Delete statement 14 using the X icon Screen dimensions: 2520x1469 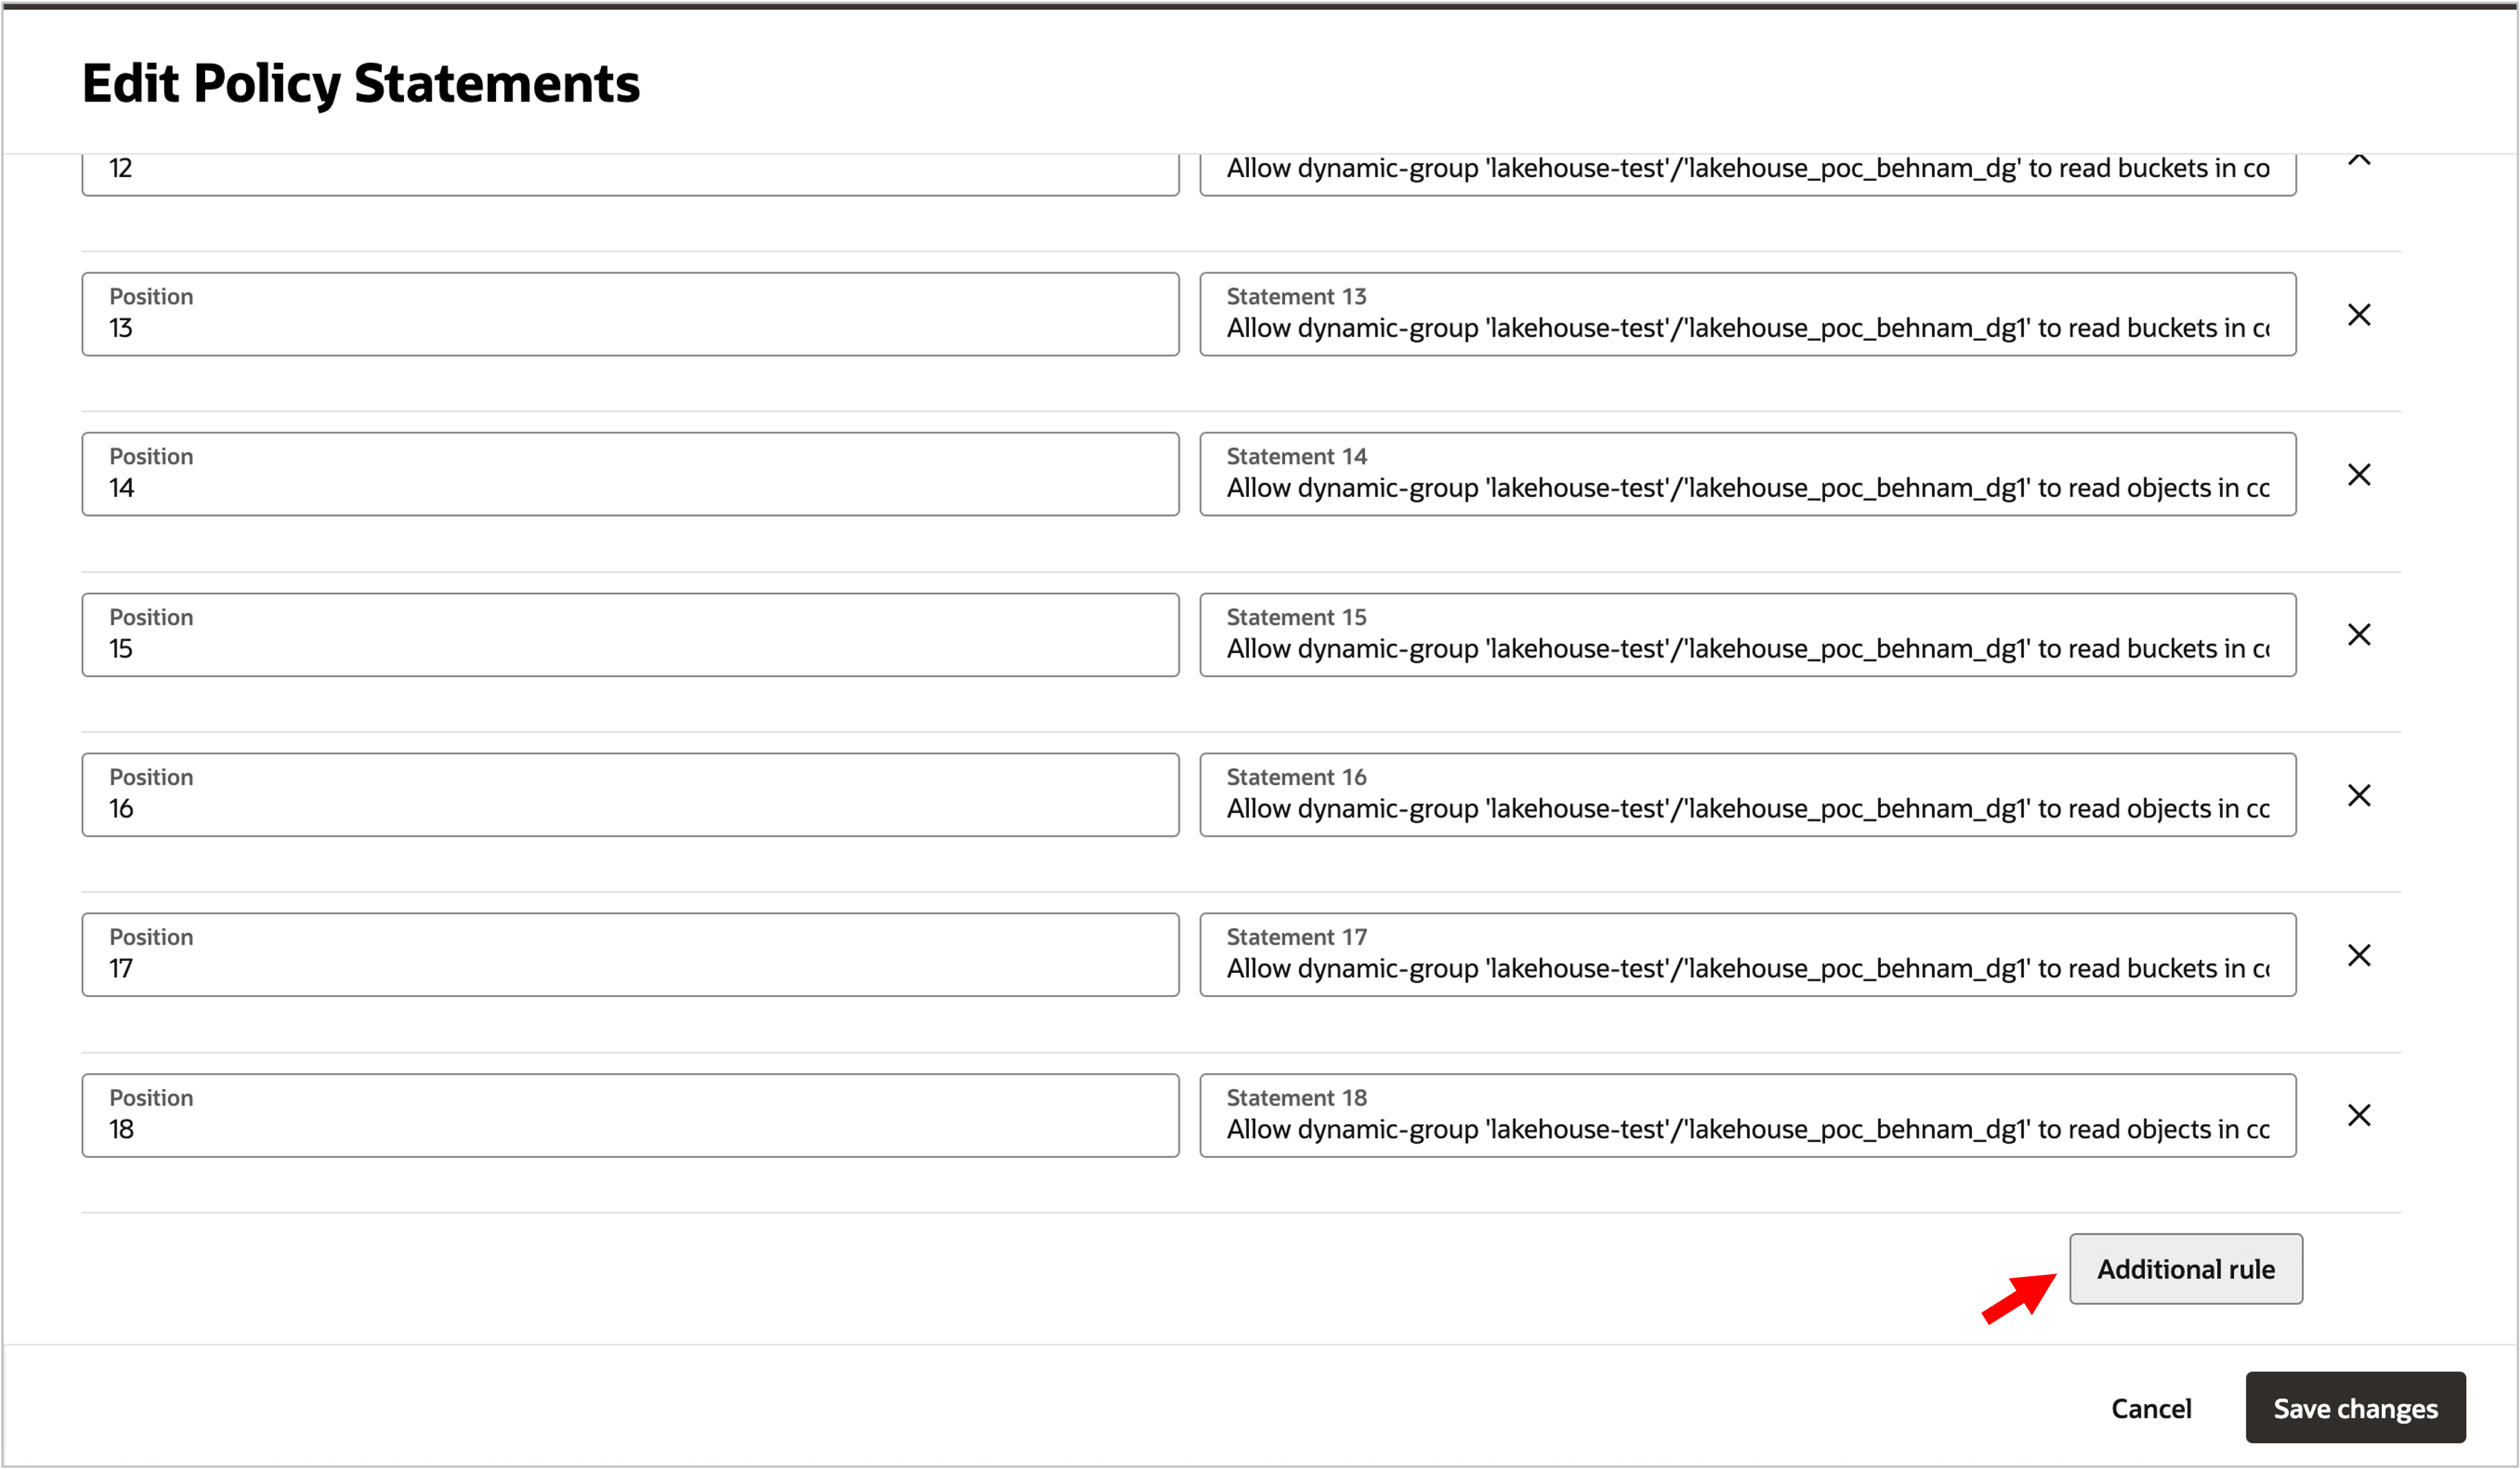tap(2358, 475)
